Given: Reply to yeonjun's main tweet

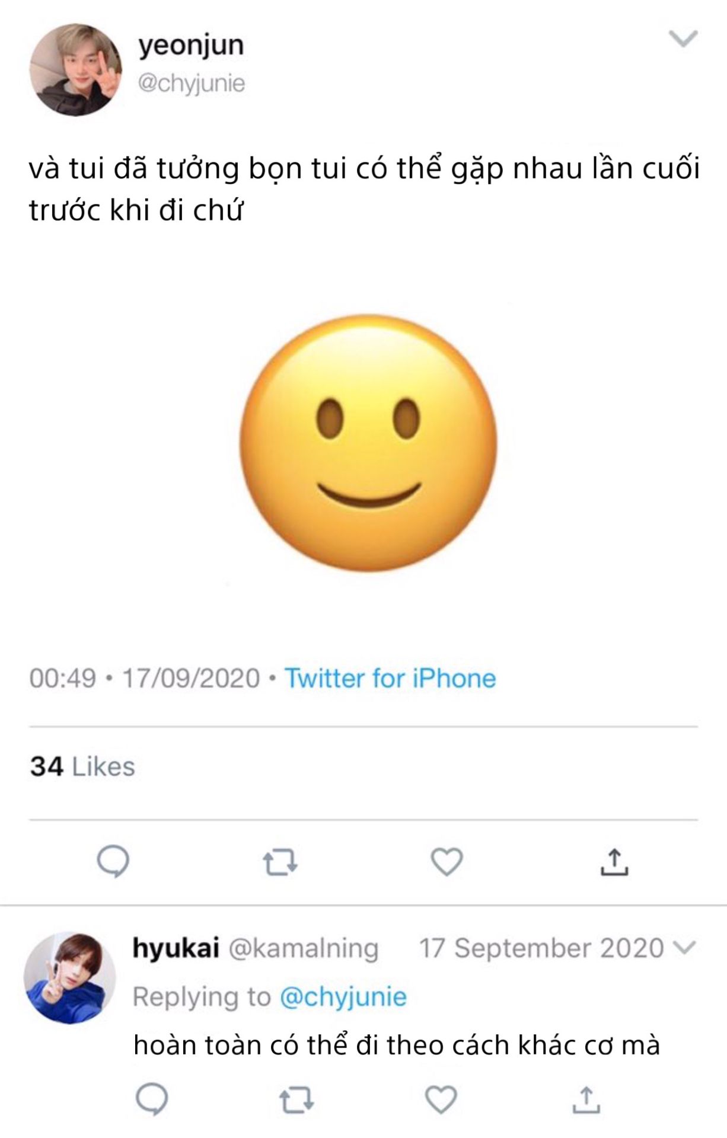Looking at the screenshot, I should pyautogui.click(x=113, y=861).
